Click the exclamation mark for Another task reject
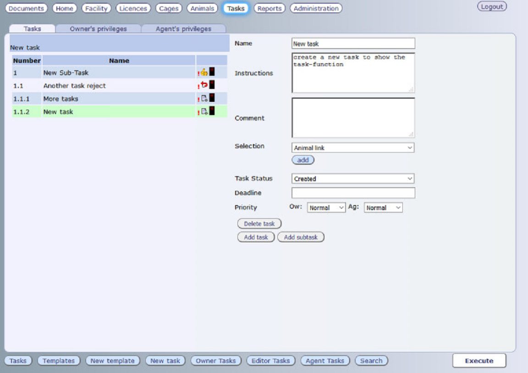The image size is (528, 373). click(198, 86)
